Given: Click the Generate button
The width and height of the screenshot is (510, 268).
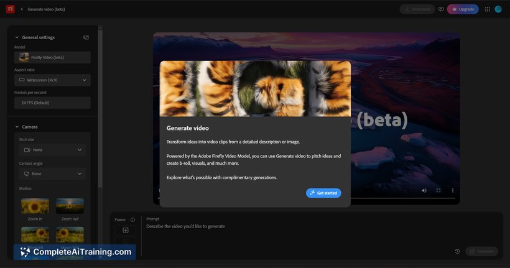Looking at the screenshot, I should tap(482, 251).
